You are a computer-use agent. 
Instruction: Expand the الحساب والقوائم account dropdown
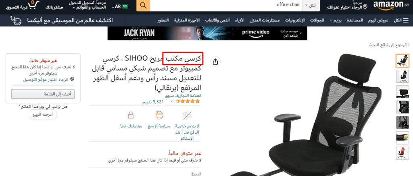click(x=88, y=6)
